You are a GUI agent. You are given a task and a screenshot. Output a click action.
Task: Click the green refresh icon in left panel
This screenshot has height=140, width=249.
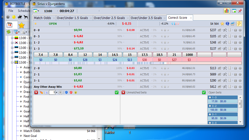tap(8, 32)
